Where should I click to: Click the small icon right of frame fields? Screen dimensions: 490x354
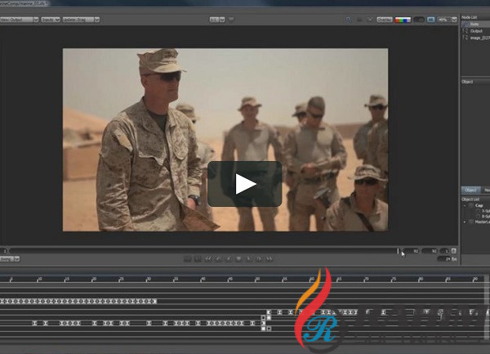click(x=454, y=251)
